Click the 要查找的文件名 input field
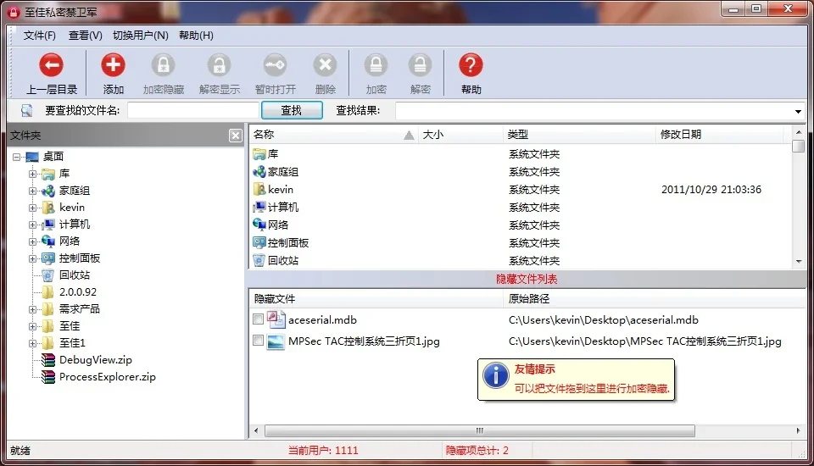Image resolution: width=814 pixels, height=466 pixels. [193, 110]
